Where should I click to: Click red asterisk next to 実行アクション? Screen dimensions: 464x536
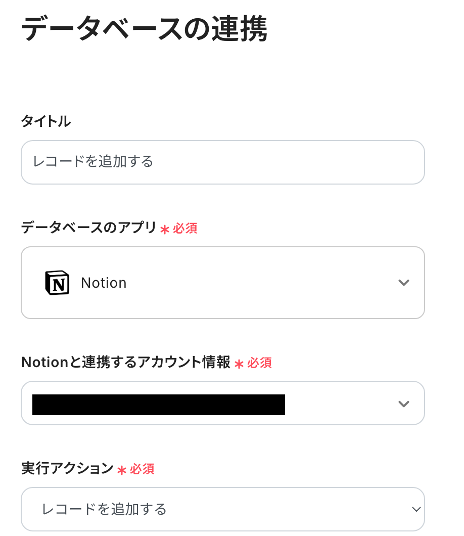pyautogui.click(x=121, y=470)
